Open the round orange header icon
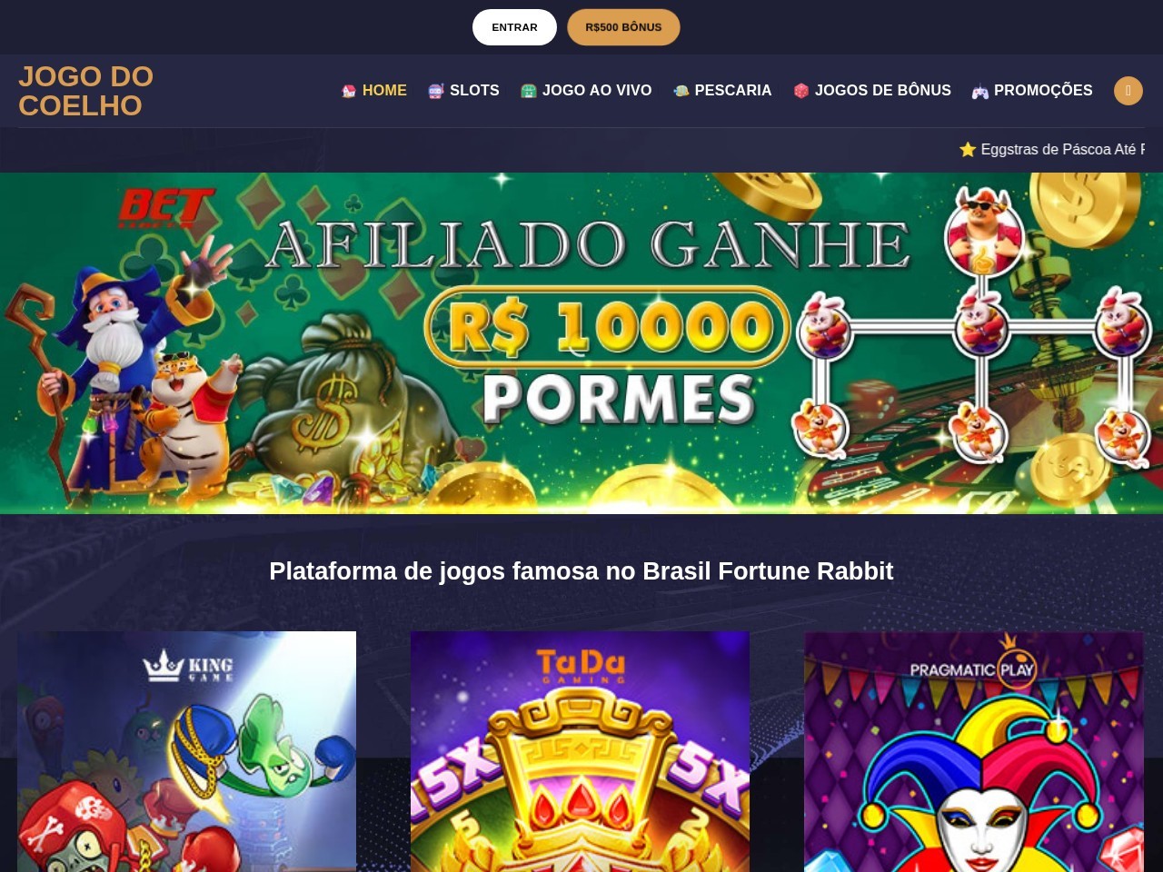Screen dimensions: 1163x872 click(x=1128, y=91)
